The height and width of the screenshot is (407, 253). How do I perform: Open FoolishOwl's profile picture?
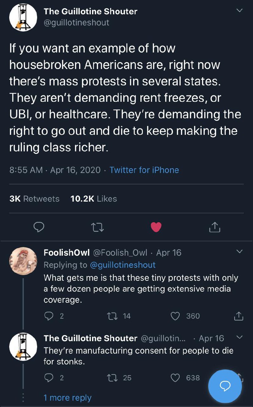click(x=23, y=261)
